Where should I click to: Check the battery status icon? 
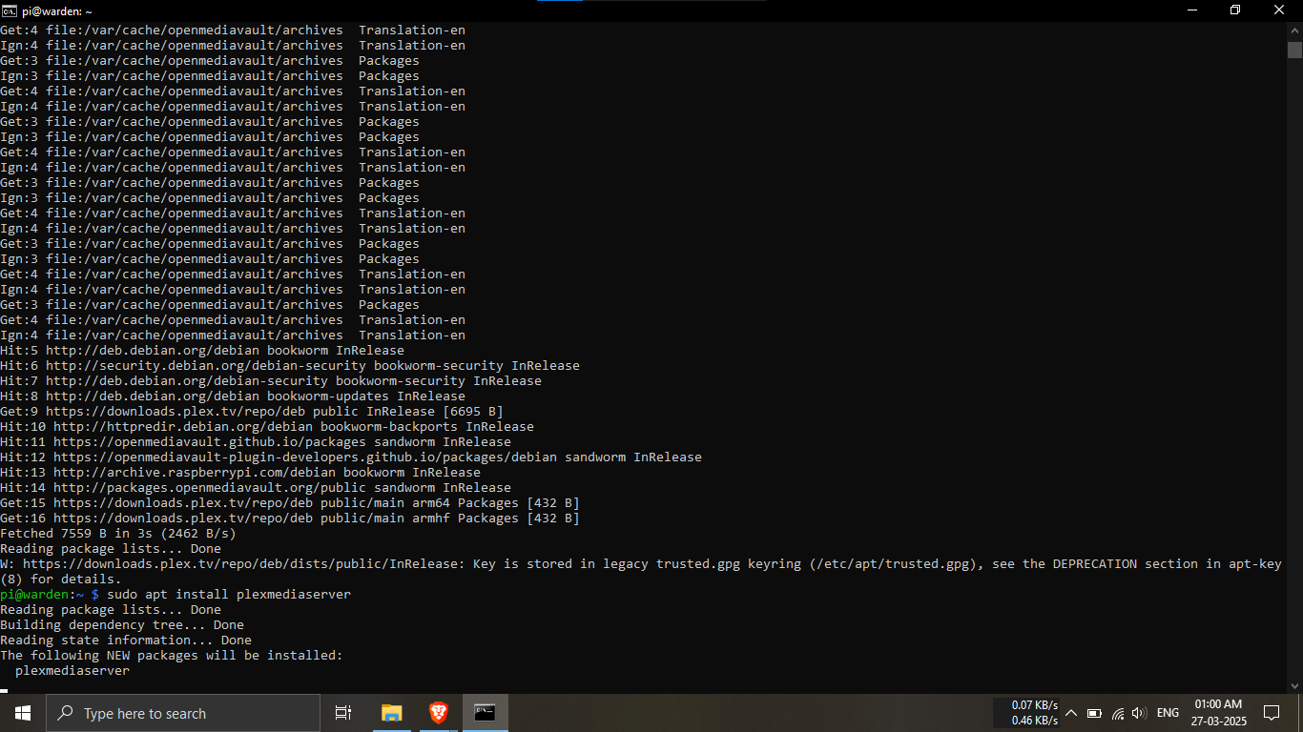[1094, 713]
